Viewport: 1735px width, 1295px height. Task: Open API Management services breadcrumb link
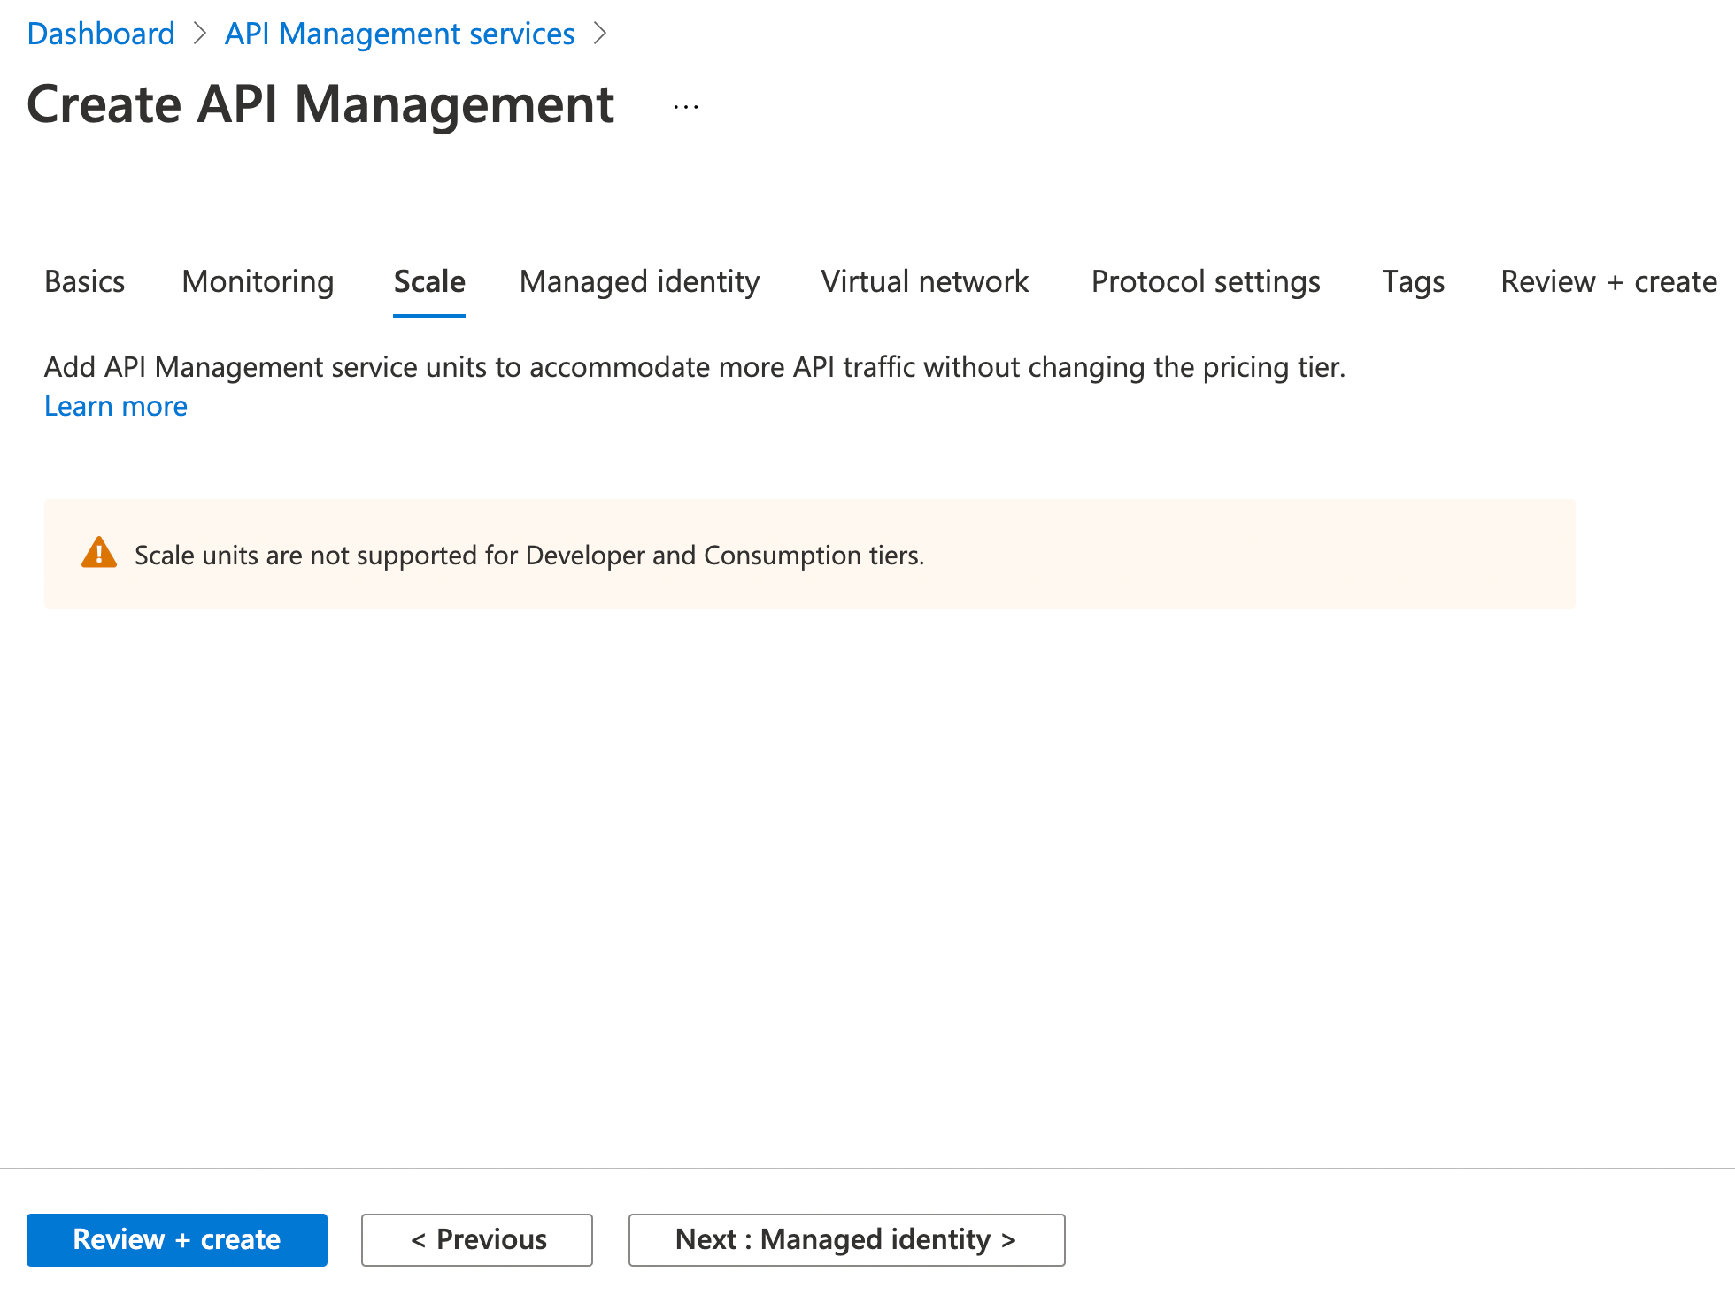coord(399,34)
